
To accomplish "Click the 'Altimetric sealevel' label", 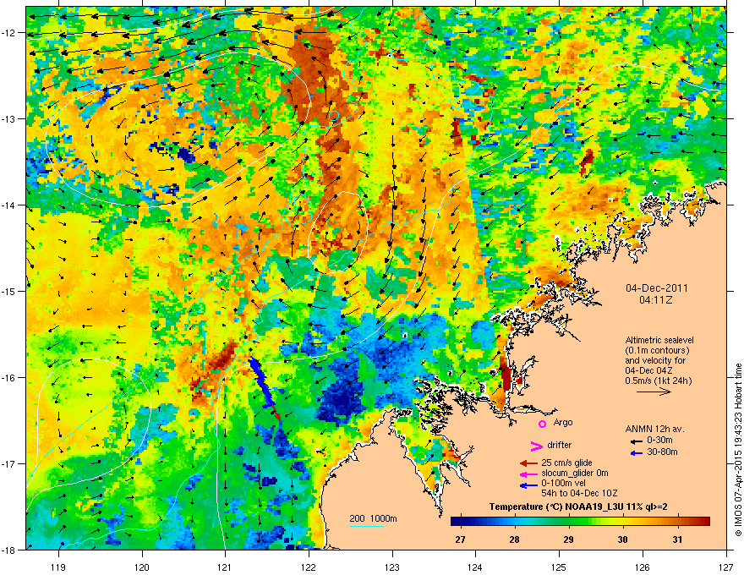I will pos(659,340).
